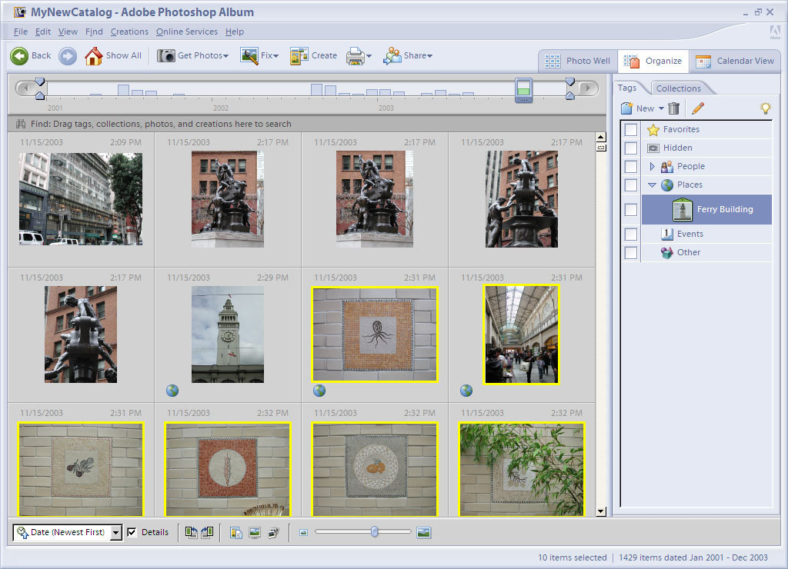Click the pencil edit tag icon

pos(698,108)
